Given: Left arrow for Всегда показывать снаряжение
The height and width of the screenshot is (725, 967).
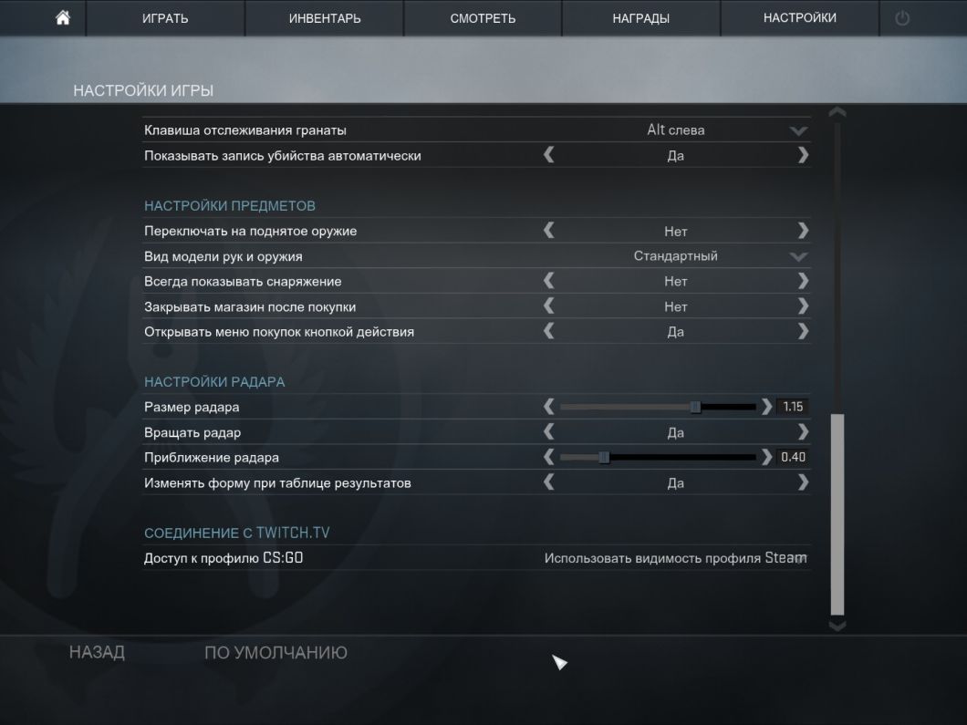Looking at the screenshot, I should pyautogui.click(x=549, y=281).
